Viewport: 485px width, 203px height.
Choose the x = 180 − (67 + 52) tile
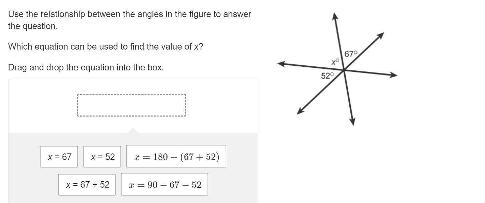(x=176, y=157)
